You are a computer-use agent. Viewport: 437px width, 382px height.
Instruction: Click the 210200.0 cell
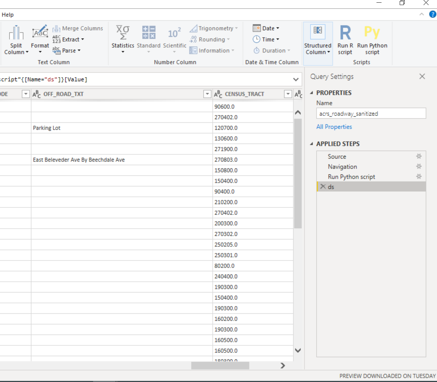tap(253, 202)
